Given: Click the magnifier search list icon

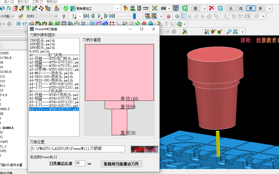Looking at the screenshot, I should [160, 24].
